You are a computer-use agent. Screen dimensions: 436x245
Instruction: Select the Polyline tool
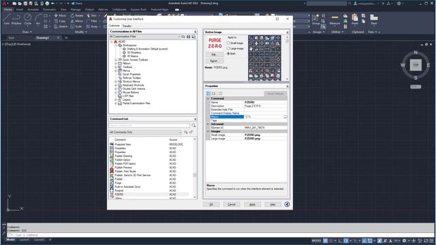[16, 19]
